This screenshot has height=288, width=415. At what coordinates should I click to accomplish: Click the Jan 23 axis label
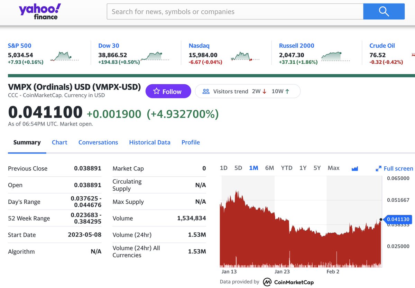282,272
